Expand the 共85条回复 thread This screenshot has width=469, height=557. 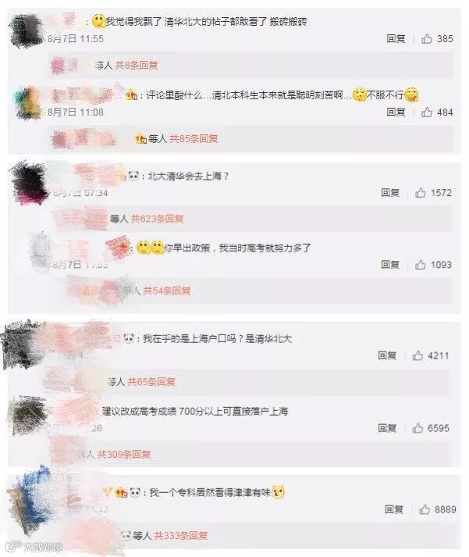pos(194,138)
